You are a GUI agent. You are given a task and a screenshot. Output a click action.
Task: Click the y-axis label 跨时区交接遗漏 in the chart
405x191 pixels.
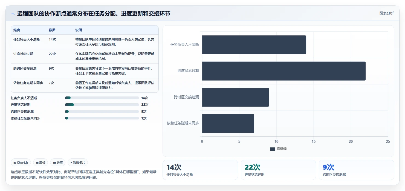coord(187,97)
